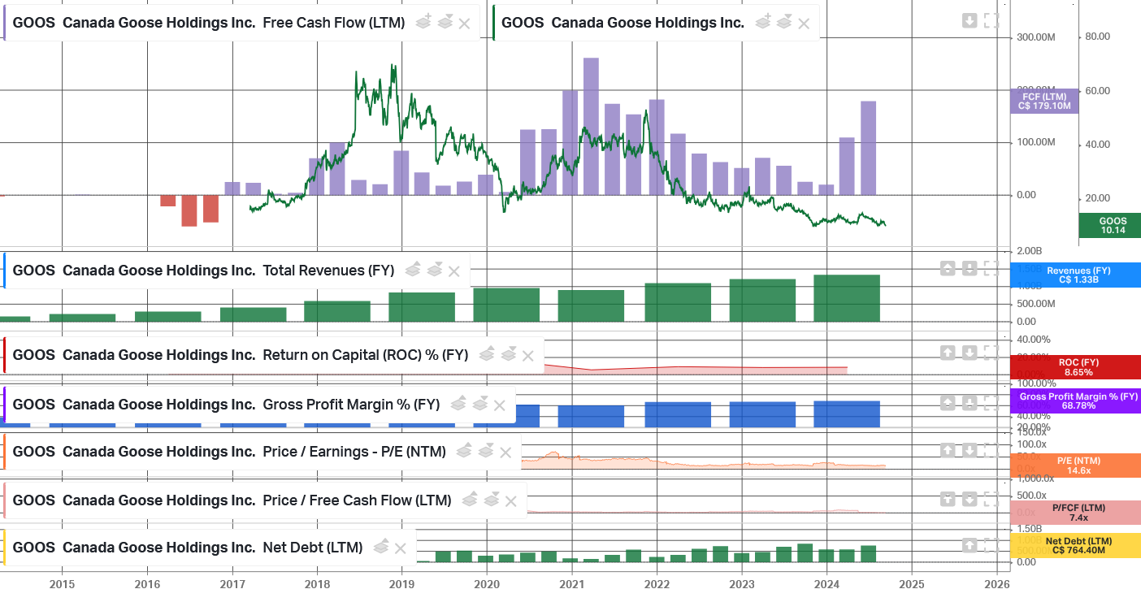
Task: Maximize the Net Debt pane
Action: 991,545
